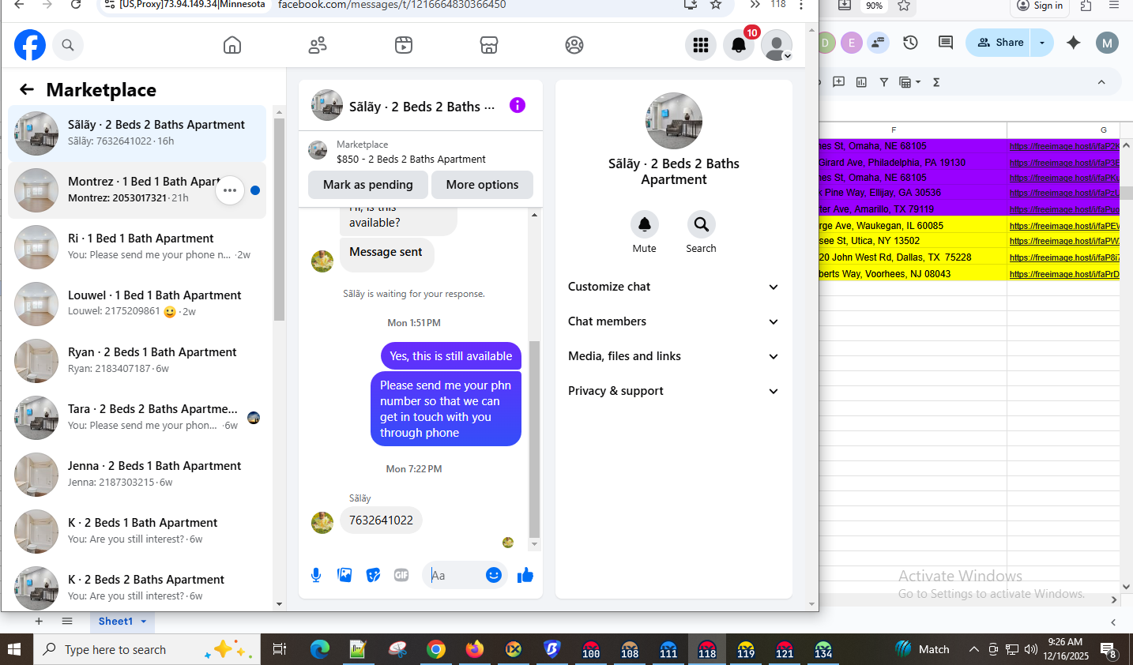Open the Sălāy 2 Beds 2 Baths conversation
This screenshot has width=1133, height=665.
(x=137, y=133)
